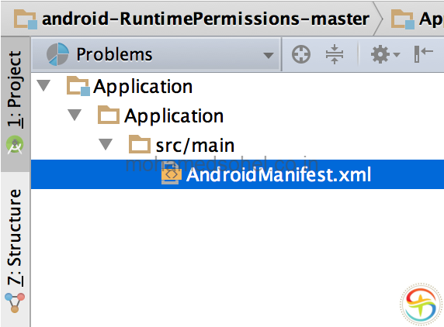The image size is (444, 327).
Task: Select the src/main folder row
Action: pyautogui.click(x=238, y=145)
